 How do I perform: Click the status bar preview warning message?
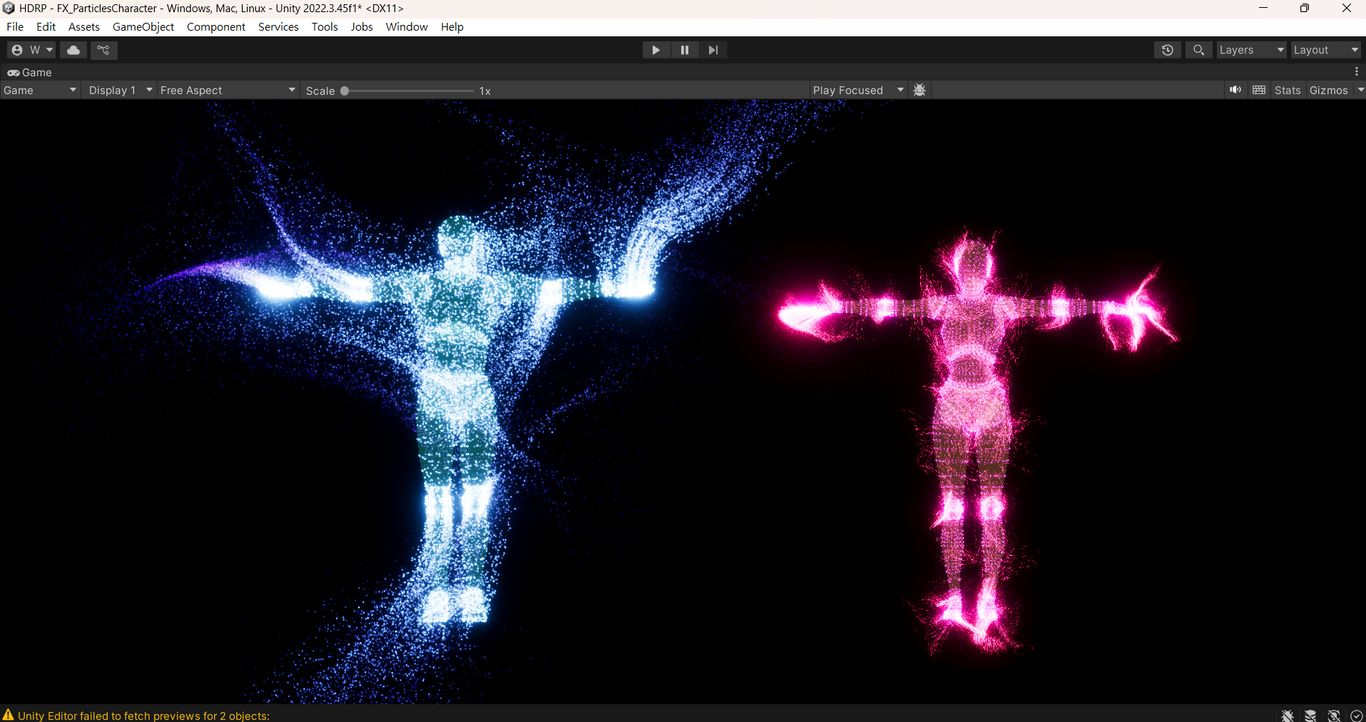[x=143, y=716]
